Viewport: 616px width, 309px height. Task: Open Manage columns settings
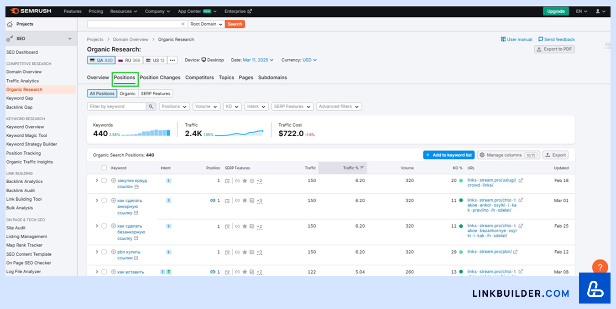[x=509, y=155]
